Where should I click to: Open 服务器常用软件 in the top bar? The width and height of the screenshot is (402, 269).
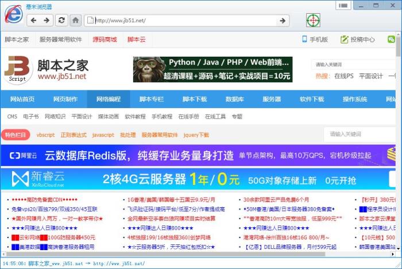(x=61, y=39)
